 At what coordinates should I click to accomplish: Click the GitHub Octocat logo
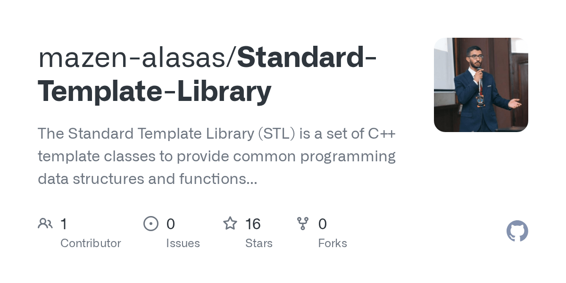point(517,231)
